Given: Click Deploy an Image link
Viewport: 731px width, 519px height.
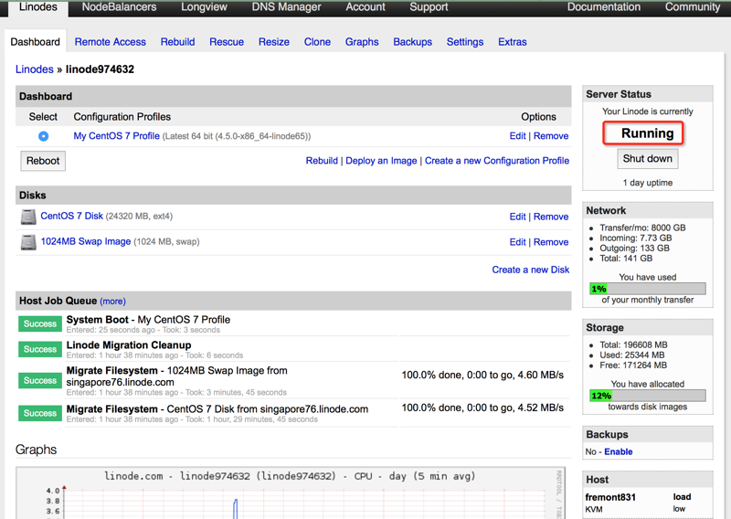Looking at the screenshot, I should tap(381, 161).
